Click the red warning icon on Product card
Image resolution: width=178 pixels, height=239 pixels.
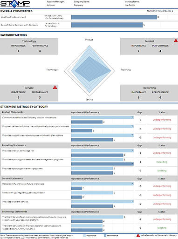(x=176, y=41)
